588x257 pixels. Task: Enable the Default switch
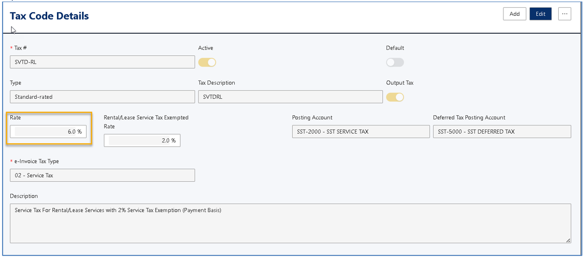point(395,62)
